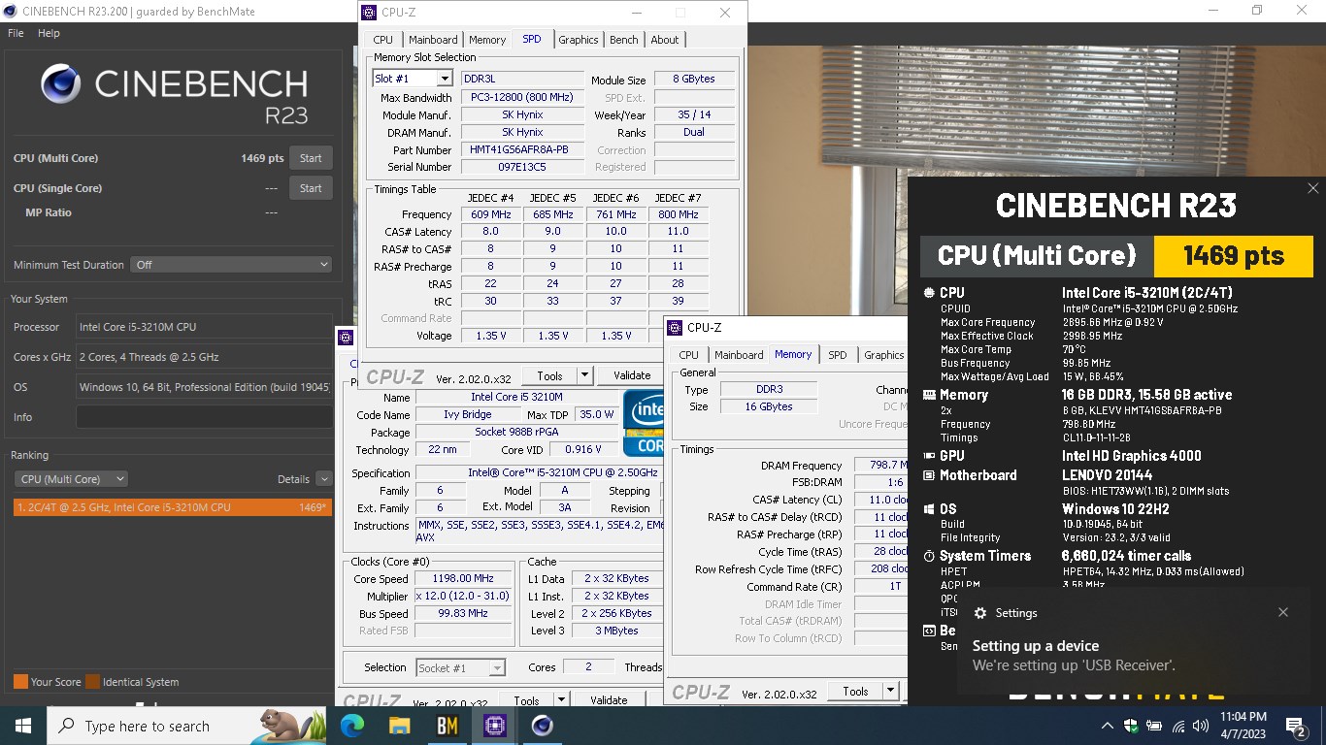Open Tools dropdown arrow in the SPD window
The width and height of the screenshot is (1326, 745).
point(584,375)
